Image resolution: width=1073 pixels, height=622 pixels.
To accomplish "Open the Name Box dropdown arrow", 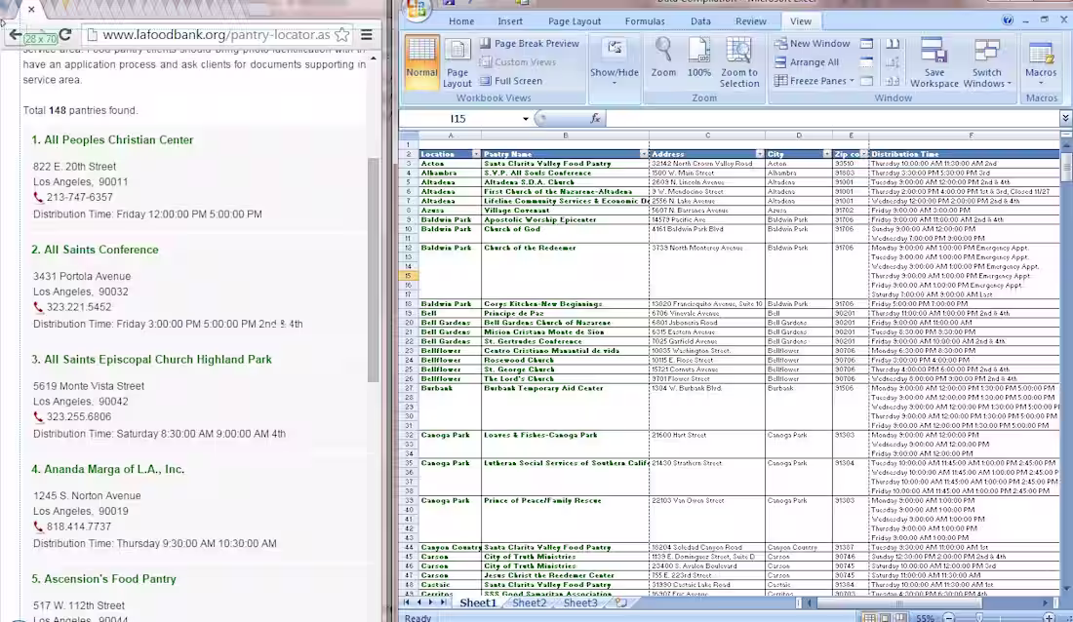I will 526,118.
